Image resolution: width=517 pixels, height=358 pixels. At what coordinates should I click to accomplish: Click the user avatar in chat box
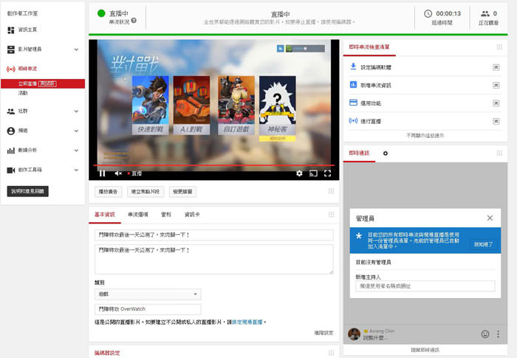coord(354,334)
